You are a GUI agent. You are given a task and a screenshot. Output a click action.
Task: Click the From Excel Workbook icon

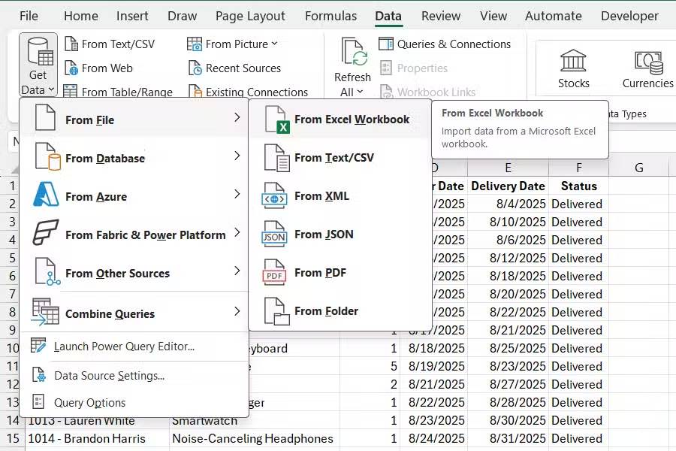275,120
